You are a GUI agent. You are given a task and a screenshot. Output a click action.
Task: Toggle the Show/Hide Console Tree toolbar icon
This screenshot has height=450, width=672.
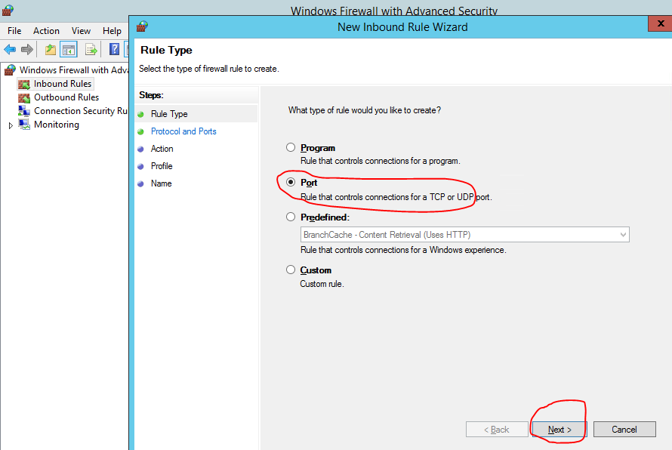point(69,50)
